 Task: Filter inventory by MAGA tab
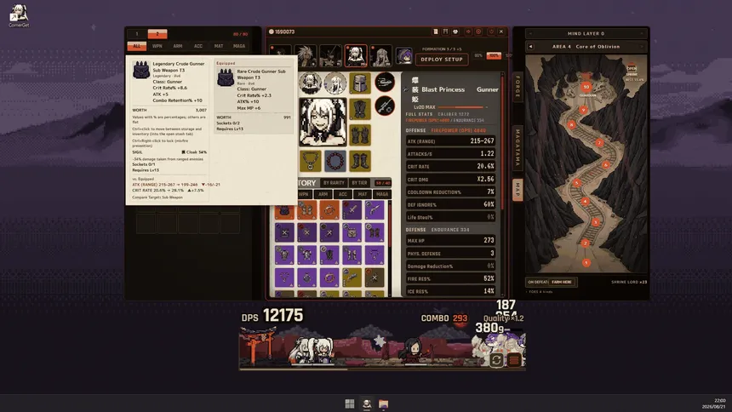click(382, 194)
